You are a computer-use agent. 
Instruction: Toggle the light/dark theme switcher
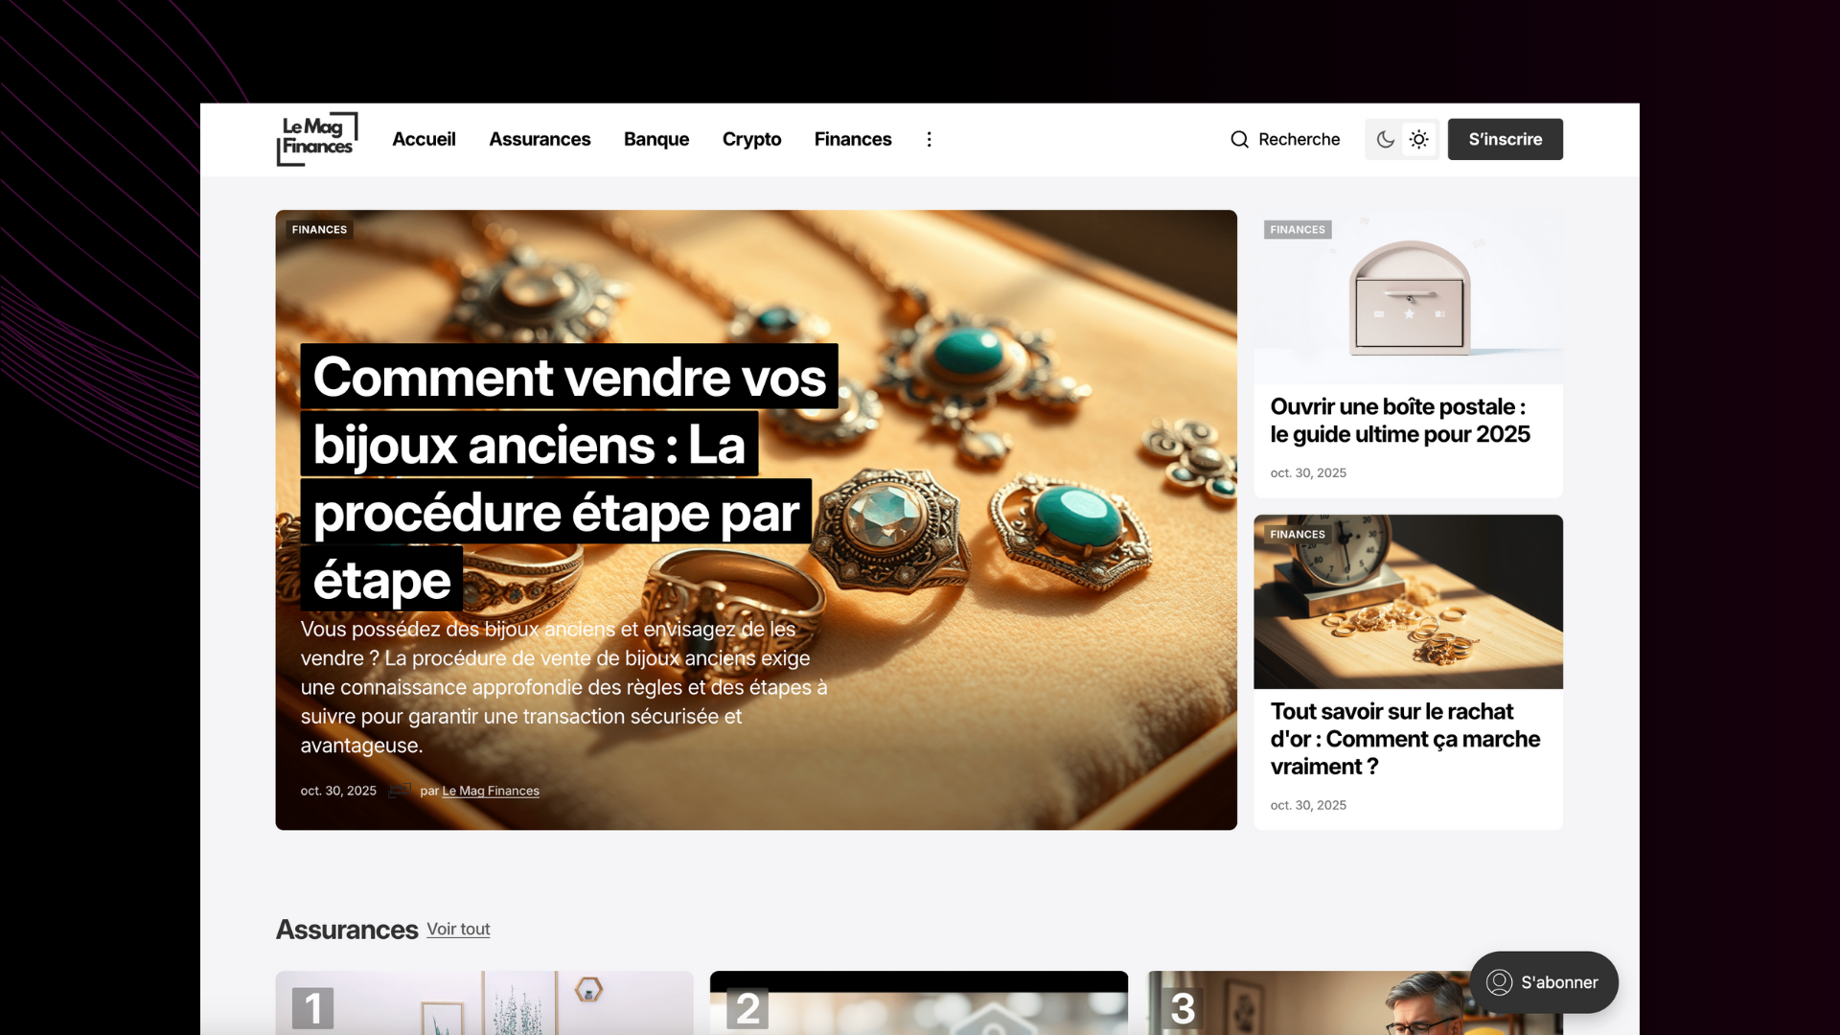(1401, 139)
